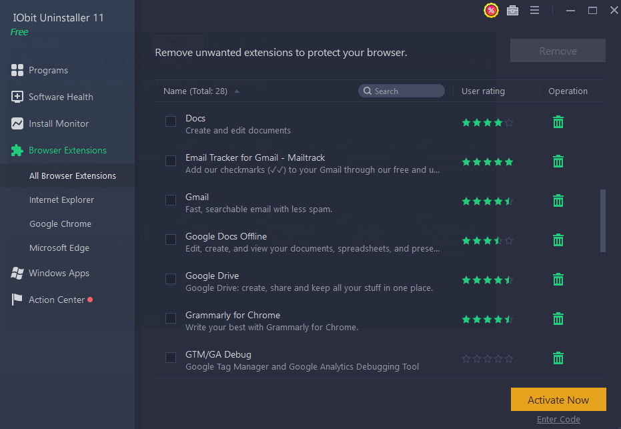
Task: Tick the Grammarly for Chrome checkbox
Action: (171, 318)
